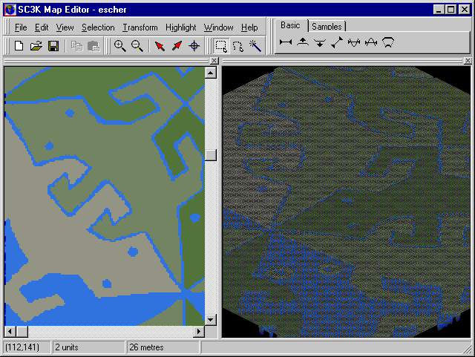Apply the hill terrain tool
Image resolution: width=475 pixels, height=357 pixels.
coord(371,42)
